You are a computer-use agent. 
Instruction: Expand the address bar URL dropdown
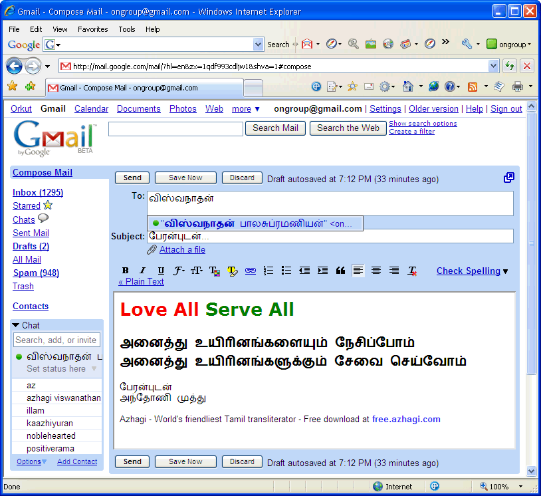[x=493, y=66]
